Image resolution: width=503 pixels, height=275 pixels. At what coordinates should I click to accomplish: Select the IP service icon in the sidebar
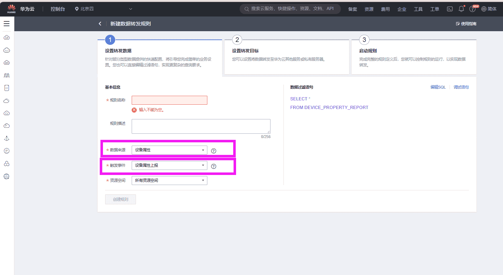pos(6,151)
